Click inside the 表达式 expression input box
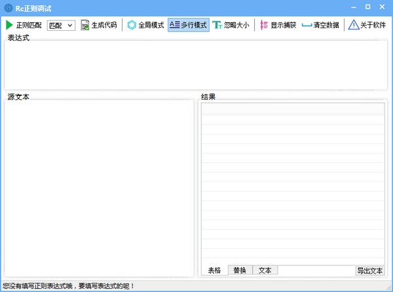 pyautogui.click(x=195, y=64)
